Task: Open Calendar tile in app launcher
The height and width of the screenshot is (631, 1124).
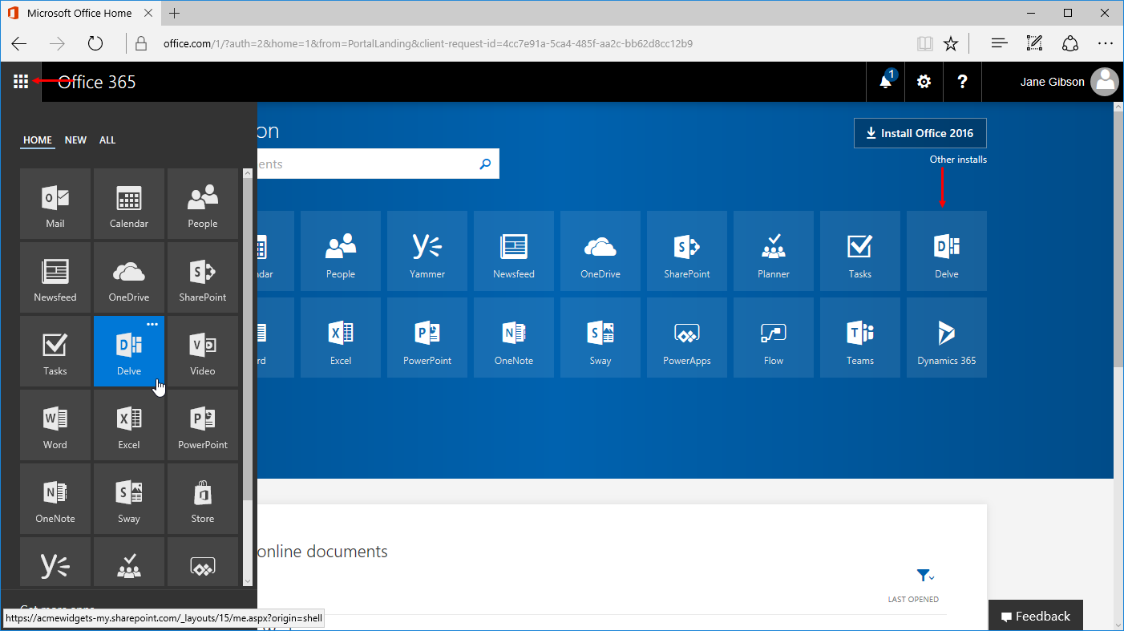Action: 129,204
